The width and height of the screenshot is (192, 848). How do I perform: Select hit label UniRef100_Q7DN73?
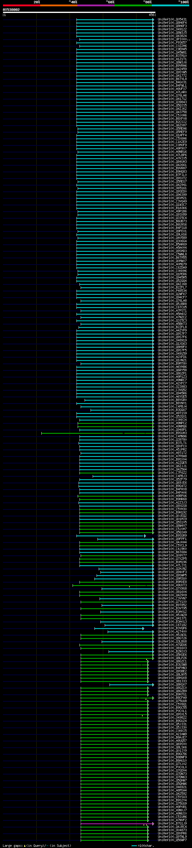tap(172, 774)
